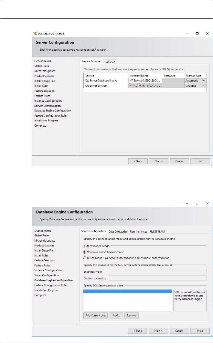Click Microsoft Update step in Server Configuration window

(x=45, y=71)
